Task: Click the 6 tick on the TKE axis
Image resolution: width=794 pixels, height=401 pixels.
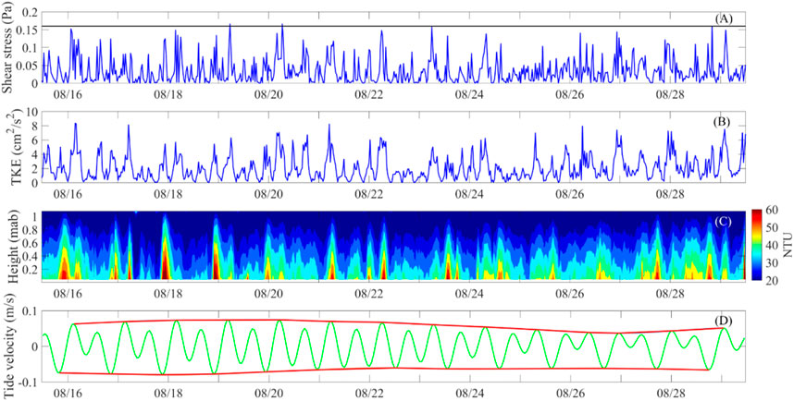Action: point(35,140)
